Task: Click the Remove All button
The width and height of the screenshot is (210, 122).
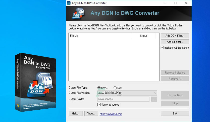Action: pyautogui.click(x=175, y=79)
